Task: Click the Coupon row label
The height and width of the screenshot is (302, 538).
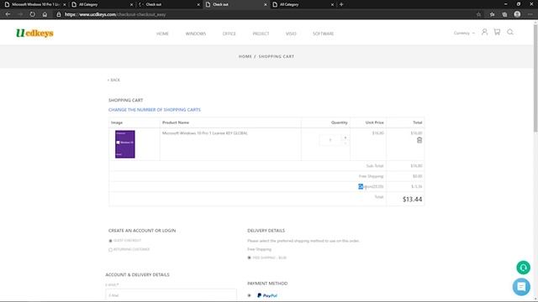Action: 371,186
